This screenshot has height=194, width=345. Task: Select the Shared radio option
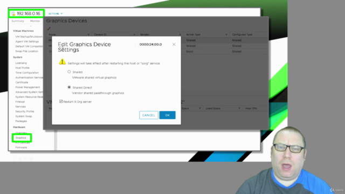click(69, 72)
